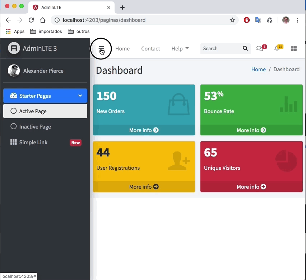Screen dimensions: 306x280
Task: Open a new browser tab with plus
Action: 122,8
